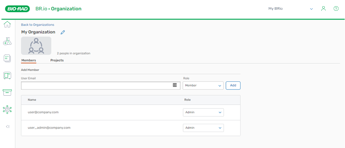
Task: Open the help question mark icon
Action: [x=336, y=9]
